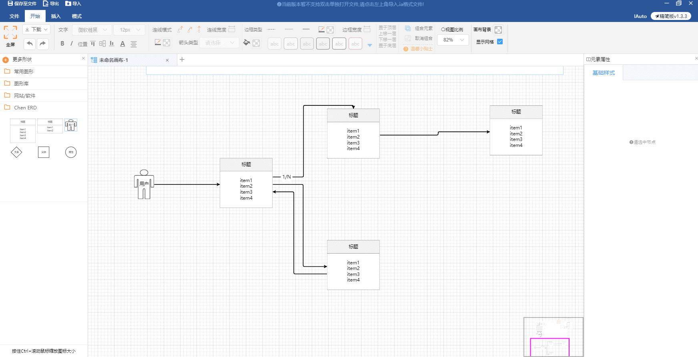
Task: Click the 保存至文件 save button
Action: click(x=22, y=4)
